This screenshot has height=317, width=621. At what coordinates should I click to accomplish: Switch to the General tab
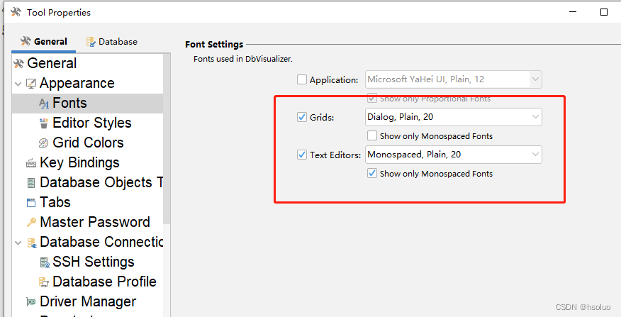click(43, 42)
